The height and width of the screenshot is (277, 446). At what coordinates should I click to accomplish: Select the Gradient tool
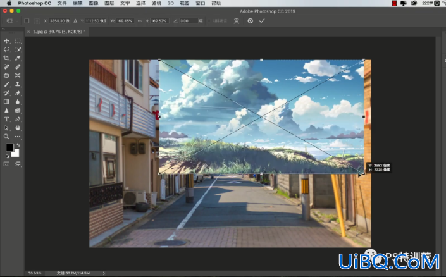coord(6,102)
